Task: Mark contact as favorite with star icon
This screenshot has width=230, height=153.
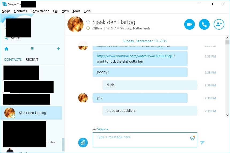Action: (x=88, y=22)
